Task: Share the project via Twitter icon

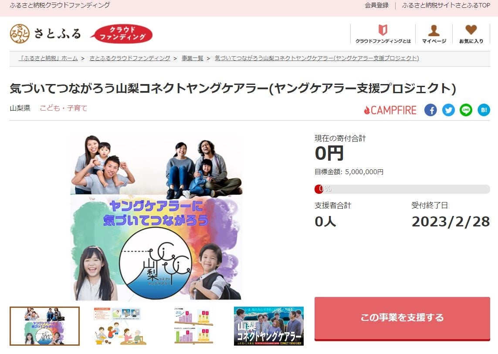Action: tap(448, 110)
